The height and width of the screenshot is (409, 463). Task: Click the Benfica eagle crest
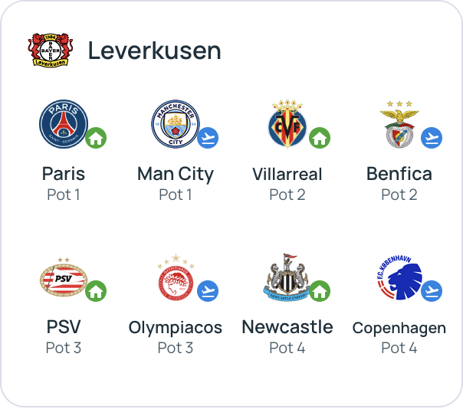click(x=399, y=123)
